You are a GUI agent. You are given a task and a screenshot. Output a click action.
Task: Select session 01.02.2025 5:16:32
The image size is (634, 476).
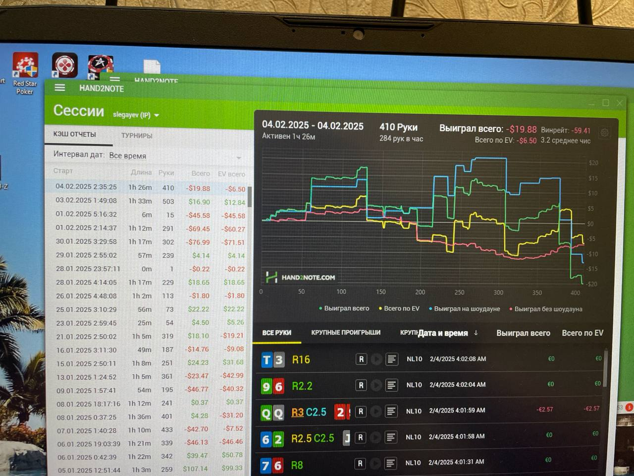tap(149, 215)
